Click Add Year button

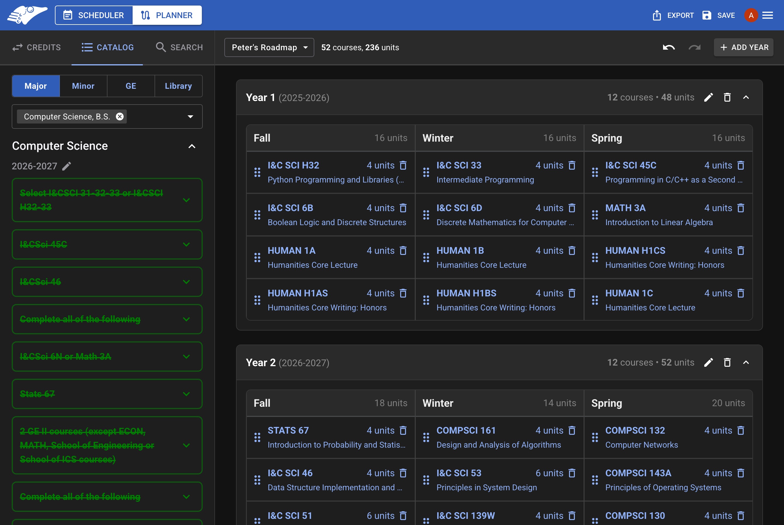coord(743,47)
